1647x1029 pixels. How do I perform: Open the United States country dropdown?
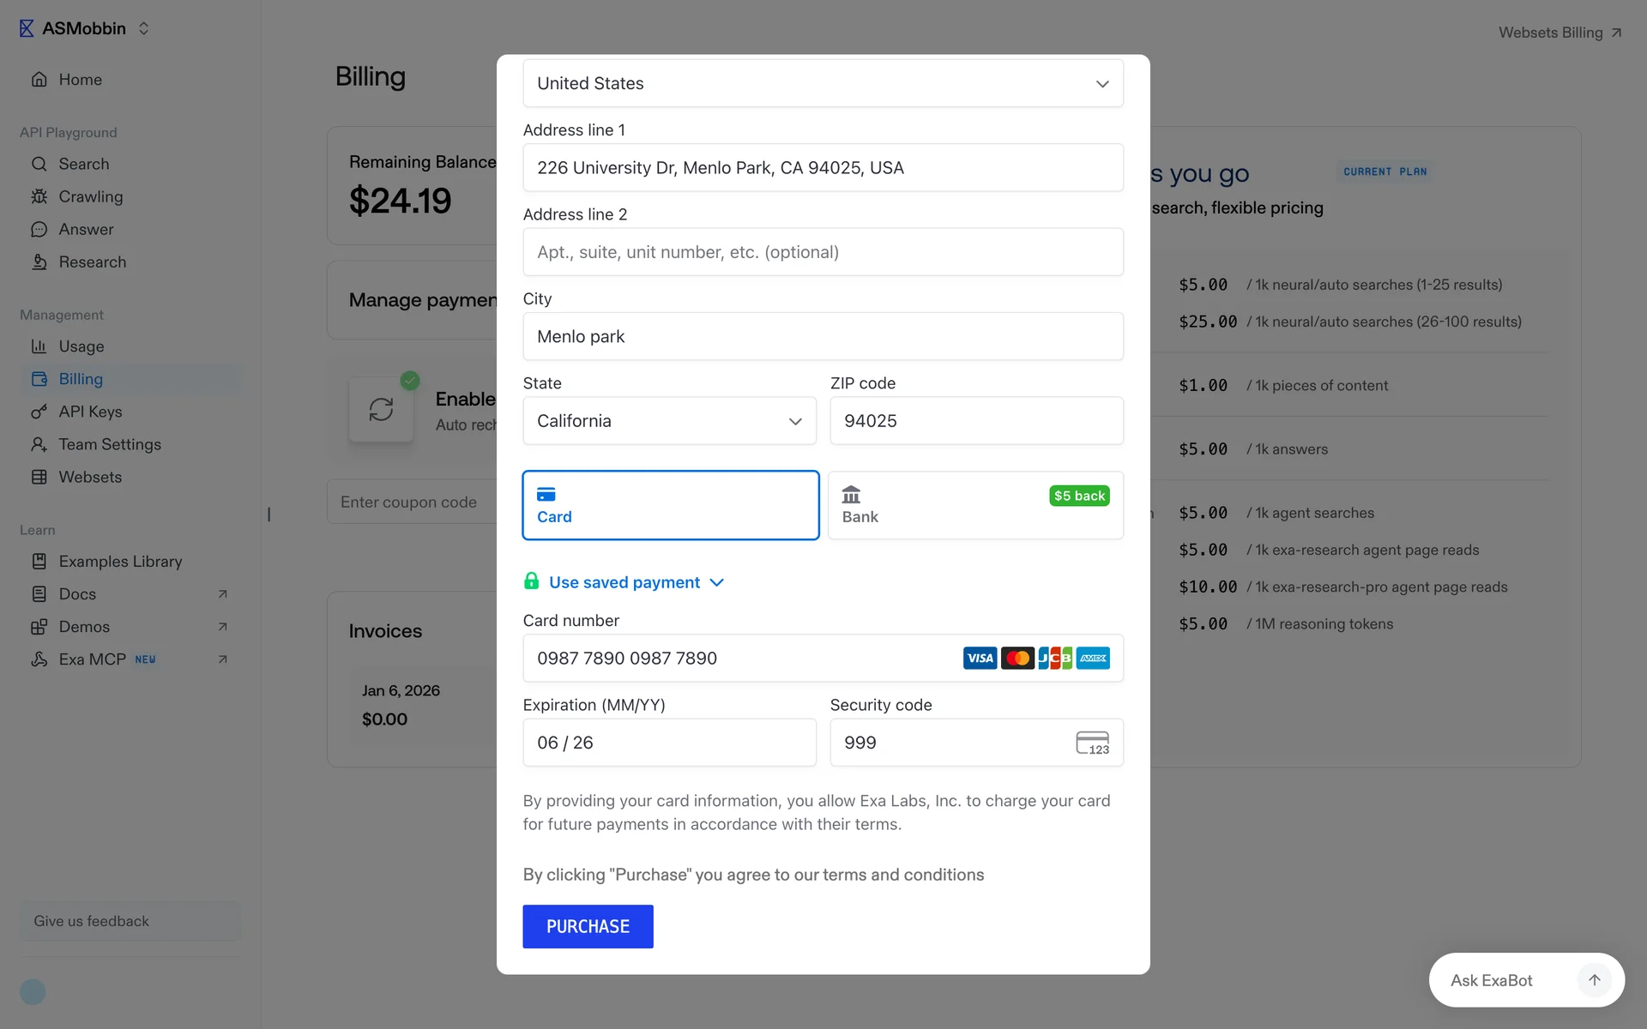822,83
